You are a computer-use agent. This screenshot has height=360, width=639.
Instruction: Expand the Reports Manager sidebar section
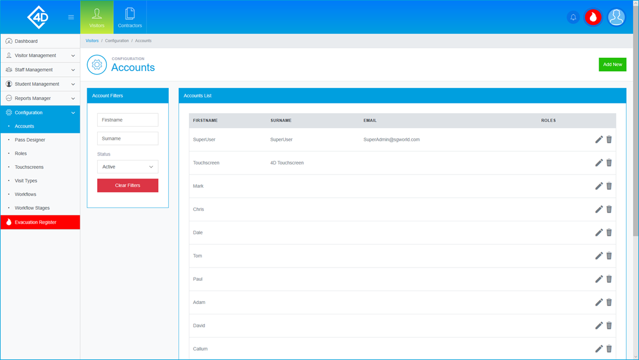pos(40,98)
